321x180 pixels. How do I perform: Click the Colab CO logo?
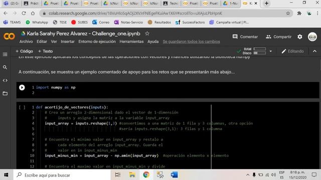9,36
